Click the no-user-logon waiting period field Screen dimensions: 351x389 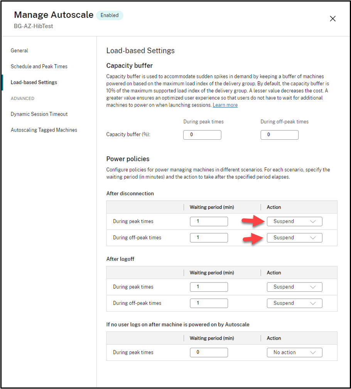click(209, 352)
